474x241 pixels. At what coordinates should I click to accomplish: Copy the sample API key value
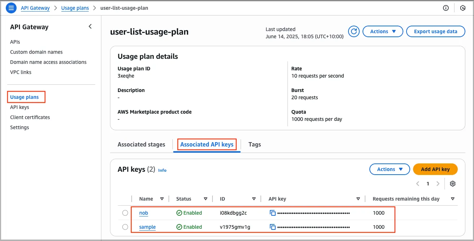click(x=273, y=227)
